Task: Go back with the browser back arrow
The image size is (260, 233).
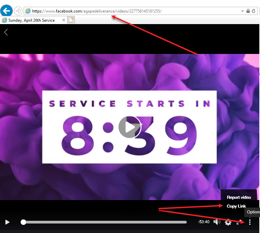Action: tap(6, 11)
